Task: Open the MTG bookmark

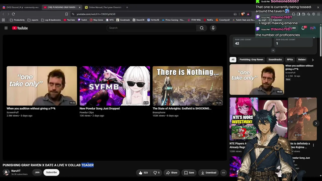Action: pos(110,20)
